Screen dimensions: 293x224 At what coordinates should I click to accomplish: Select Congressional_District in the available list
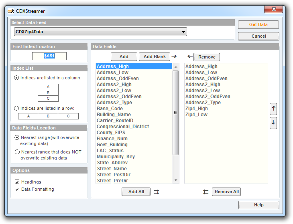click(134, 127)
